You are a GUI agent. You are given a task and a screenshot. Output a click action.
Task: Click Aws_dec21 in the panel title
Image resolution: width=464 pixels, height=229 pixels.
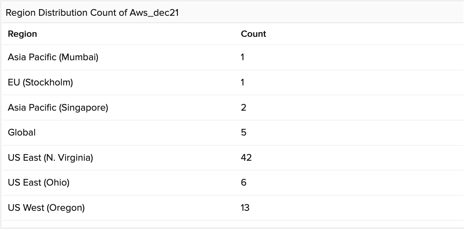tap(154, 13)
